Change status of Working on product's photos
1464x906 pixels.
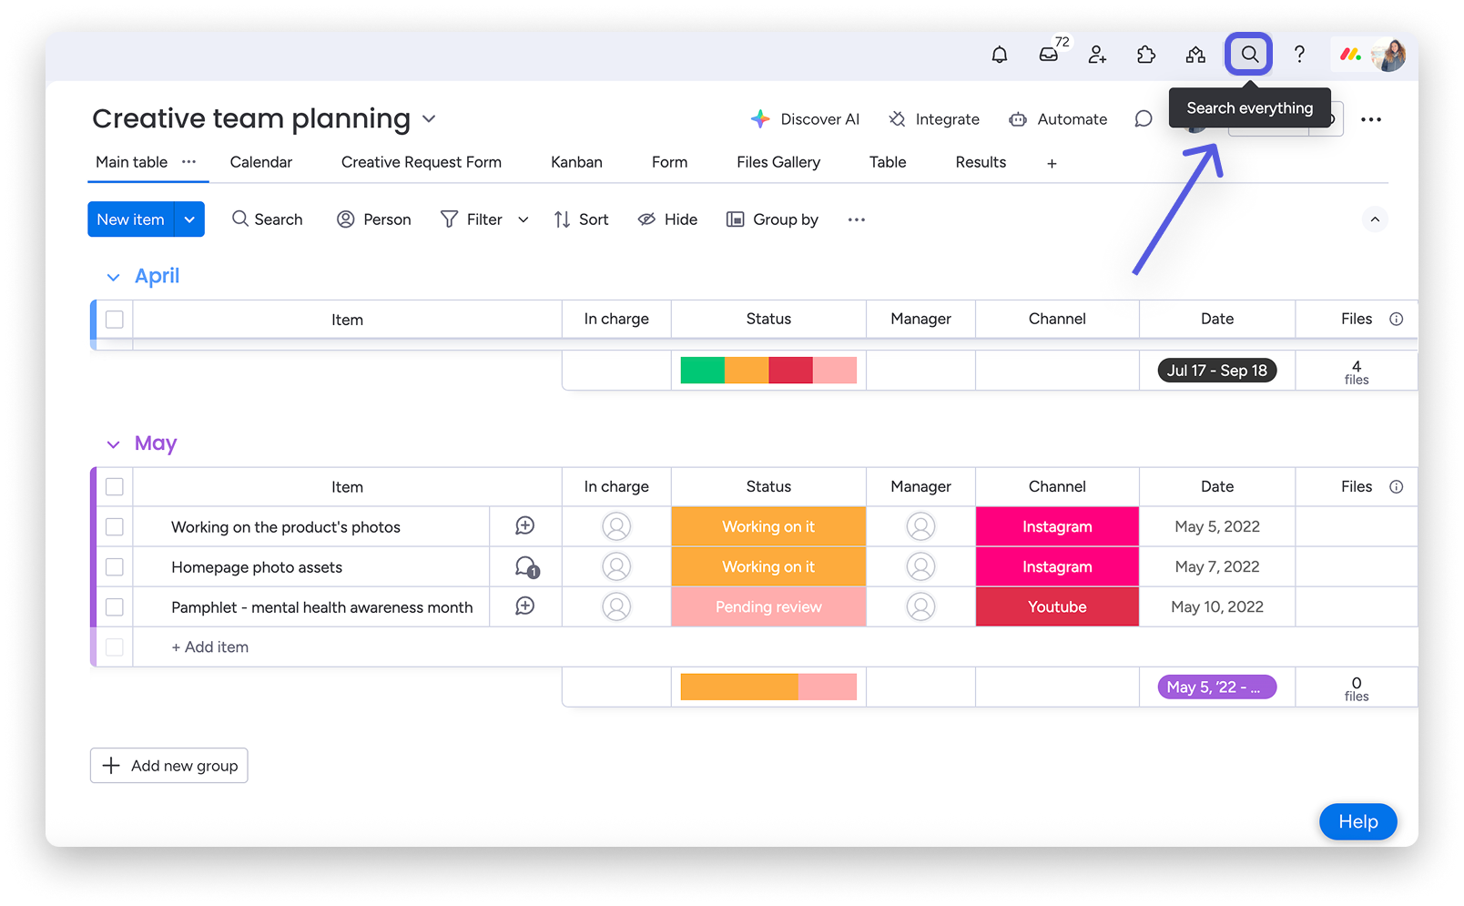click(x=768, y=527)
